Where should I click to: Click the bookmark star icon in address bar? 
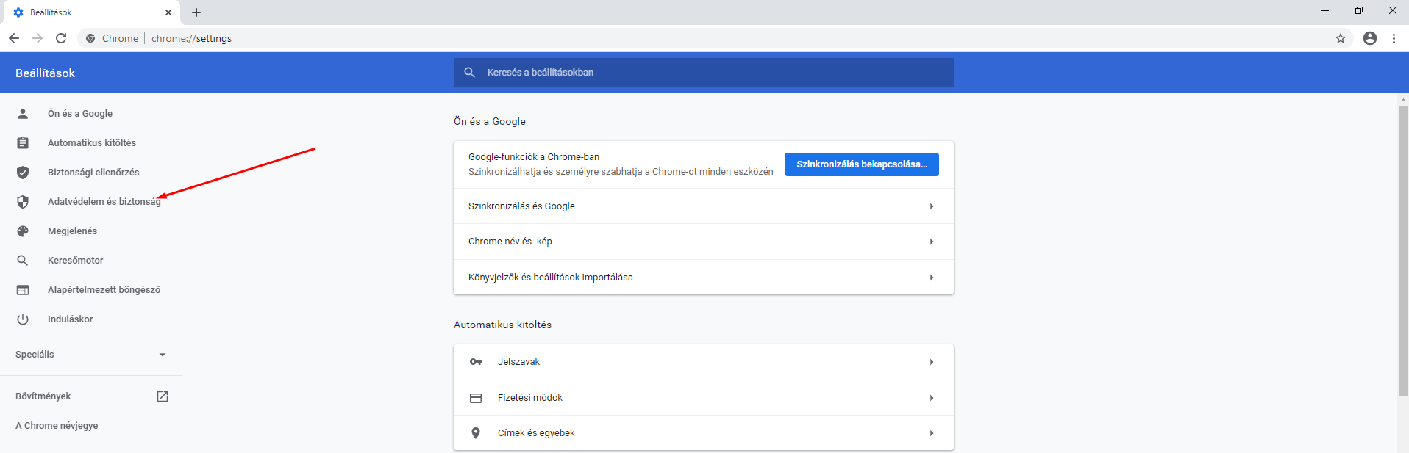tap(1341, 38)
